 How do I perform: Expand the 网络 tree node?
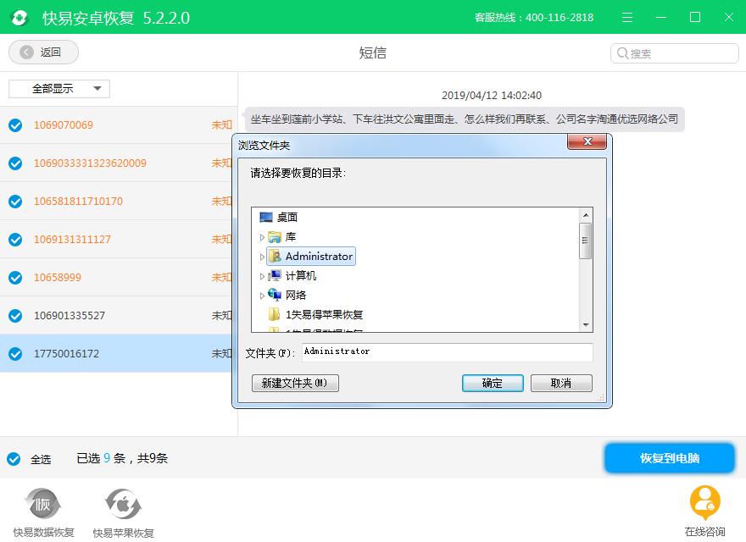coord(262,296)
